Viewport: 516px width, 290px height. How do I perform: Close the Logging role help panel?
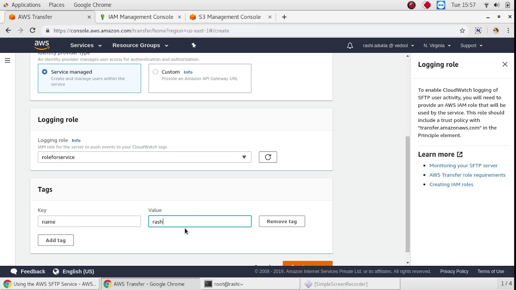point(505,64)
